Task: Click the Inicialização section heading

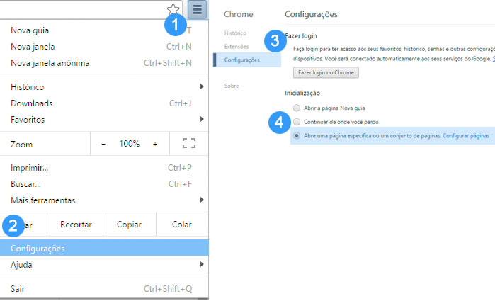Action: click(x=302, y=93)
